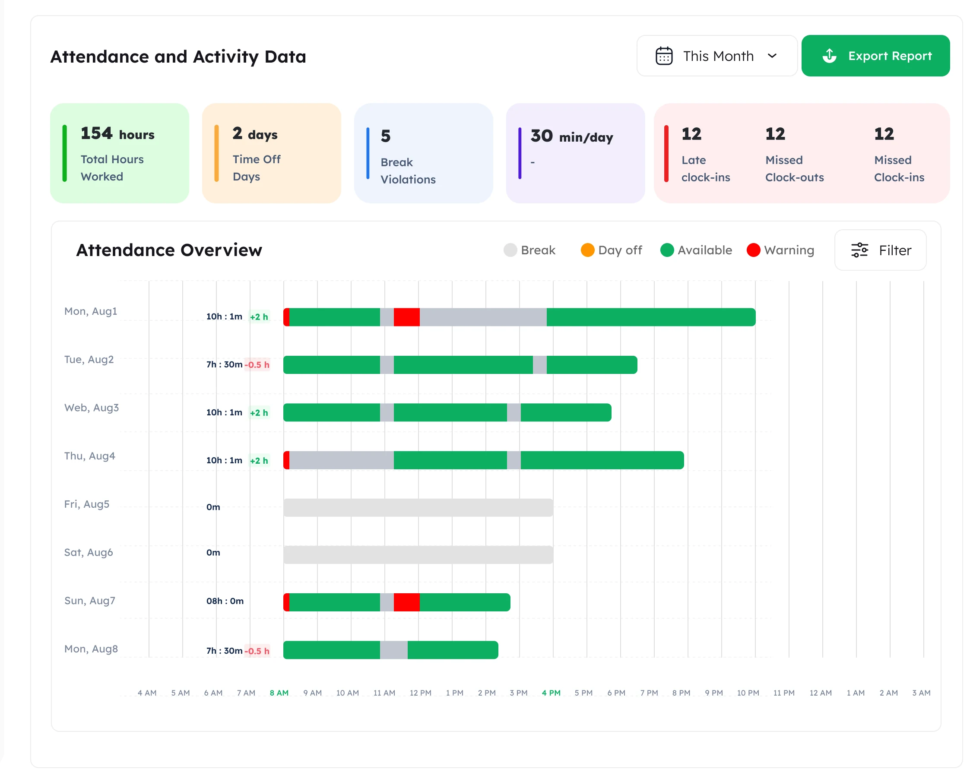970x772 pixels.
Task: Click the gray break in Mon, Aug8 bar
Action: click(394, 650)
